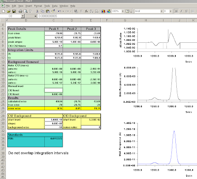Open the Insert menu

click(29, 6)
